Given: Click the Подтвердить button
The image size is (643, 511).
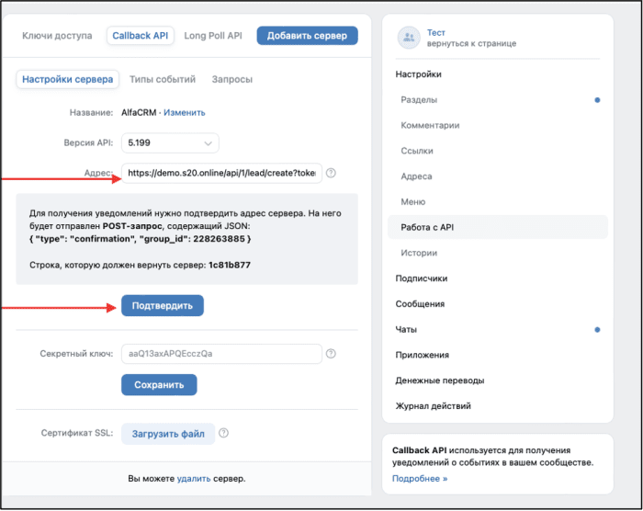Looking at the screenshot, I should point(163,306).
